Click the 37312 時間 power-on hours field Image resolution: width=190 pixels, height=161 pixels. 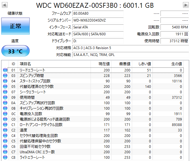[175, 41]
